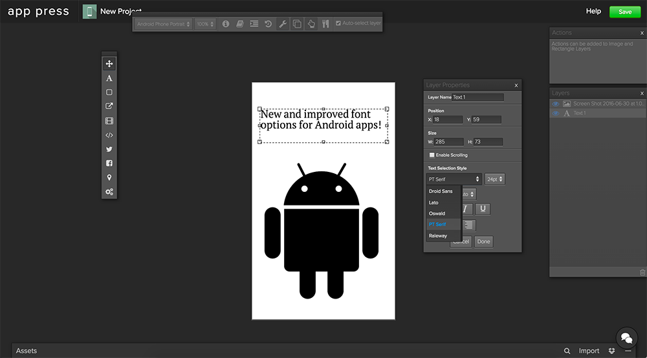647x358 pixels.
Task: Choose PT Serif from font list
Action: pyautogui.click(x=444, y=224)
